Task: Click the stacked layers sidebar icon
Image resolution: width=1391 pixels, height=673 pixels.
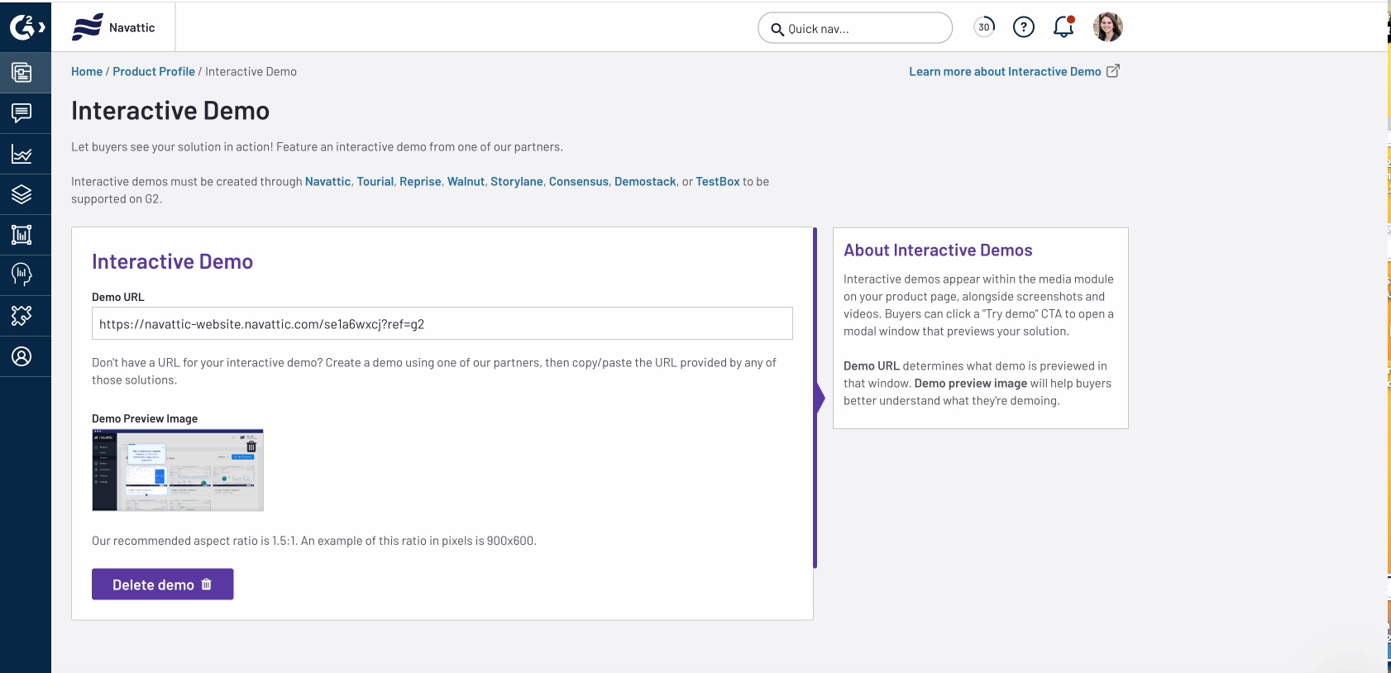Action: (22, 194)
